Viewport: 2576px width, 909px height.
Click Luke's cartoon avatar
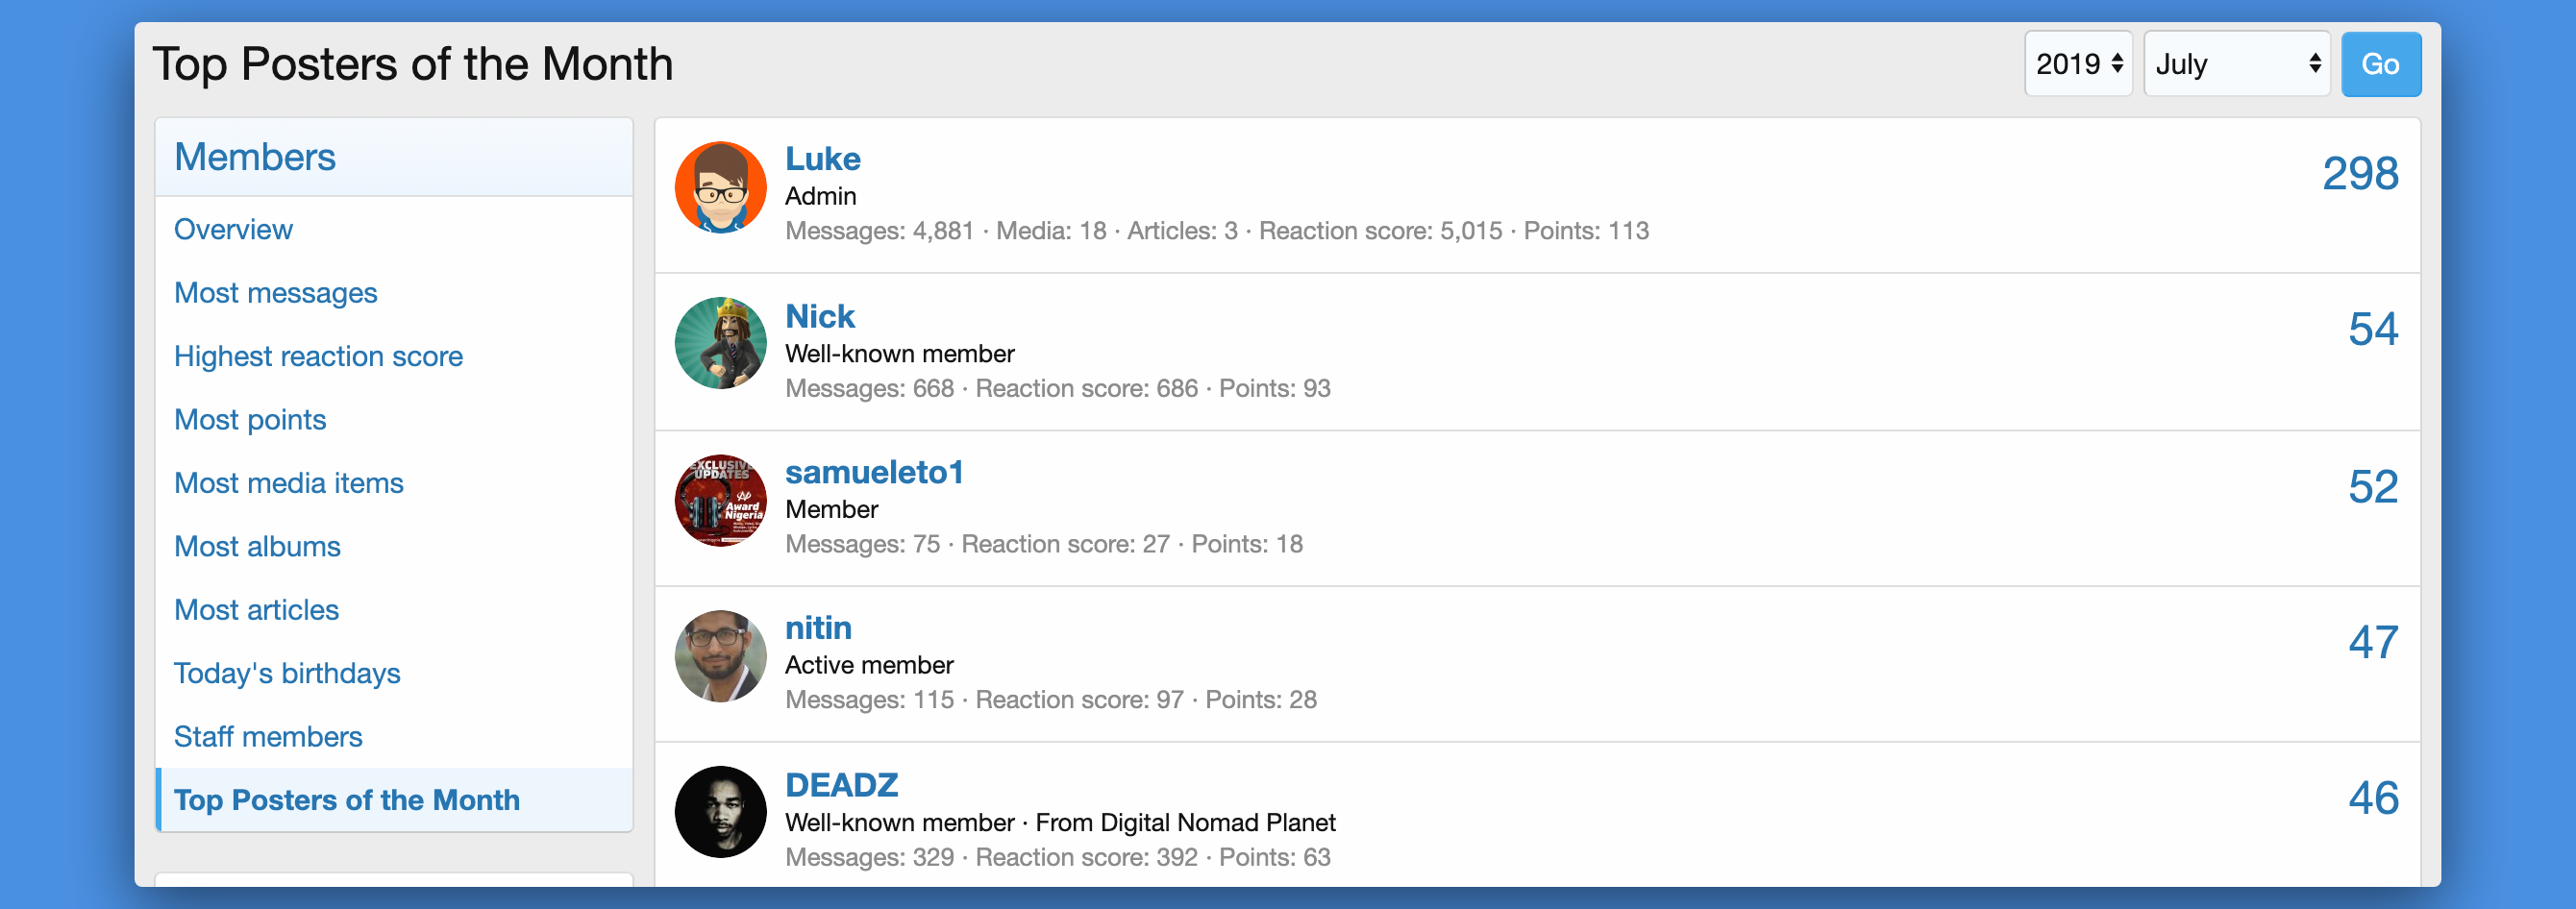[x=720, y=187]
